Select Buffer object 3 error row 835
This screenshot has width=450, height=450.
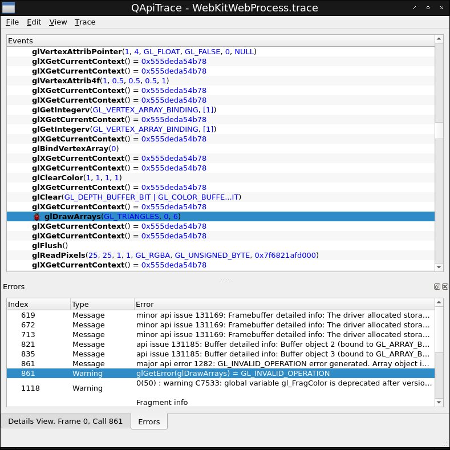click(x=221, y=354)
